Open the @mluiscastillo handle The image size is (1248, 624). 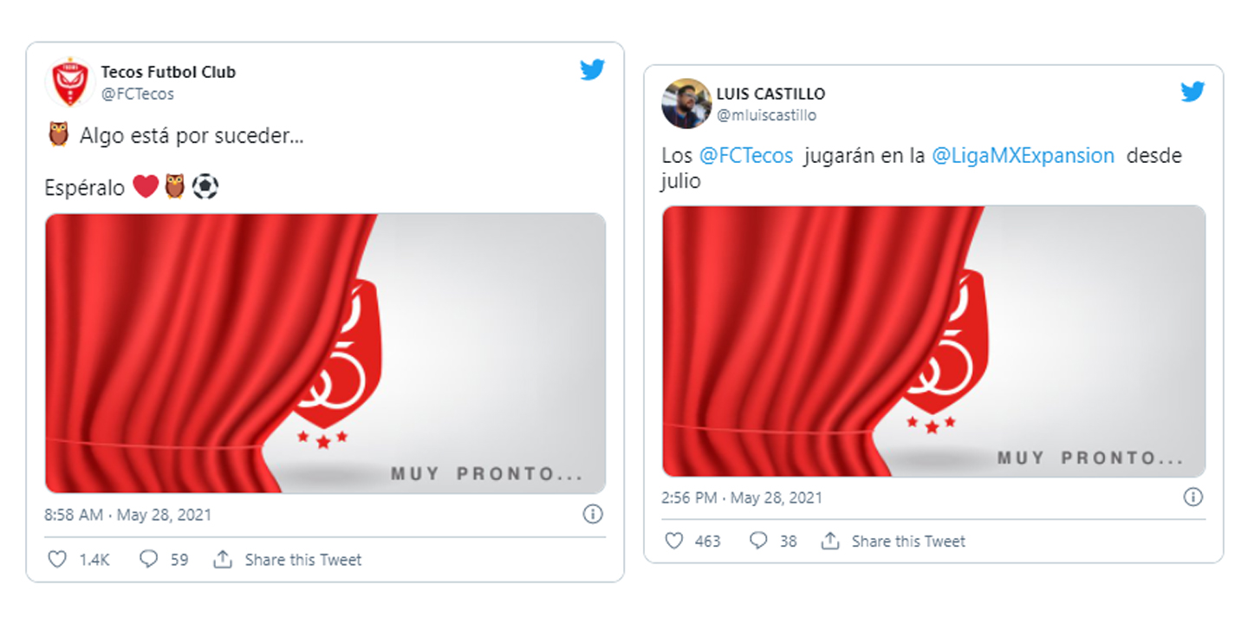[x=766, y=115]
